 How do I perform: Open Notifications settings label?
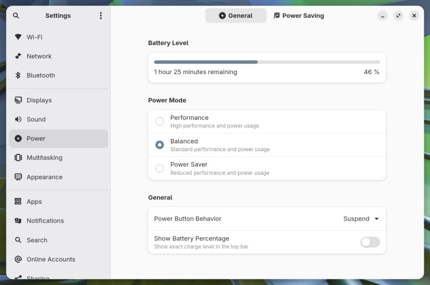coord(45,221)
